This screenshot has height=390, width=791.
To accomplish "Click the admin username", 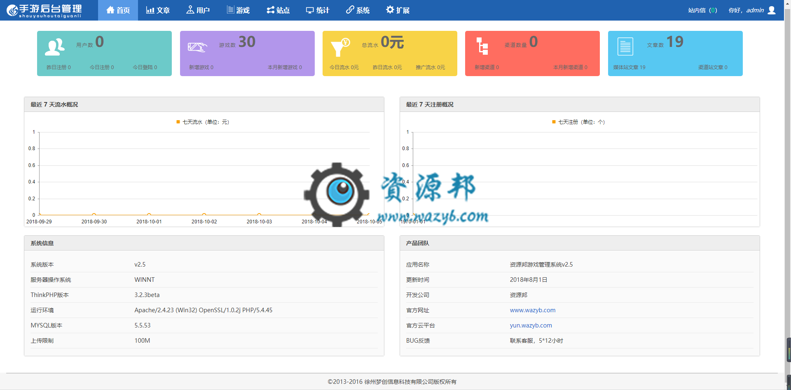I will coord(755,10).
